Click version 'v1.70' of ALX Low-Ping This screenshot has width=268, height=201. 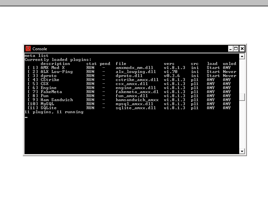(x=171, y=72)
